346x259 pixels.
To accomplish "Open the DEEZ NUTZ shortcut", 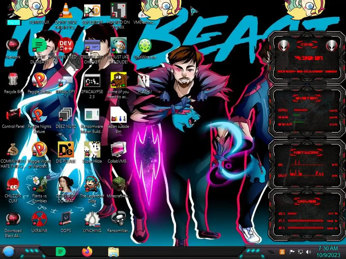I will 66,115.
